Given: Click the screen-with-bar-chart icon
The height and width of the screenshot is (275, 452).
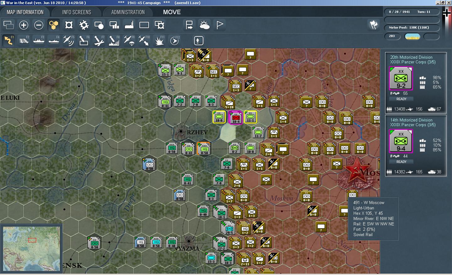Looking at the screenshot, I should (114, 25).
